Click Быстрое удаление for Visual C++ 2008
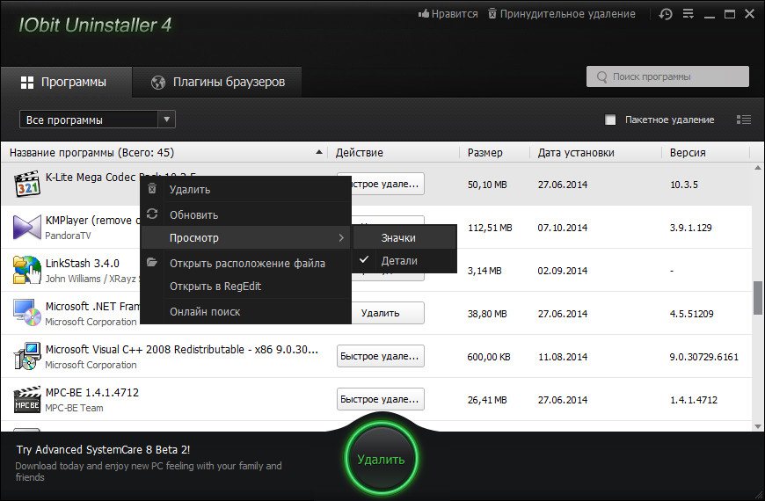 (x=380, y=356)
